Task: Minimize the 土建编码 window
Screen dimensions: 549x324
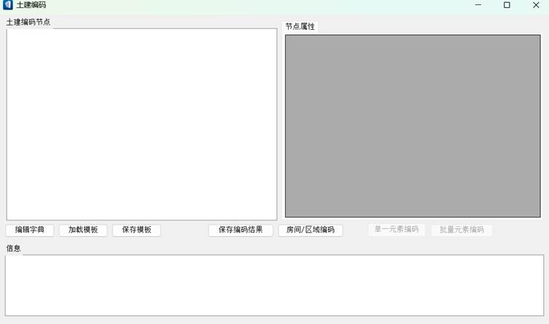Action: [478, 5]
